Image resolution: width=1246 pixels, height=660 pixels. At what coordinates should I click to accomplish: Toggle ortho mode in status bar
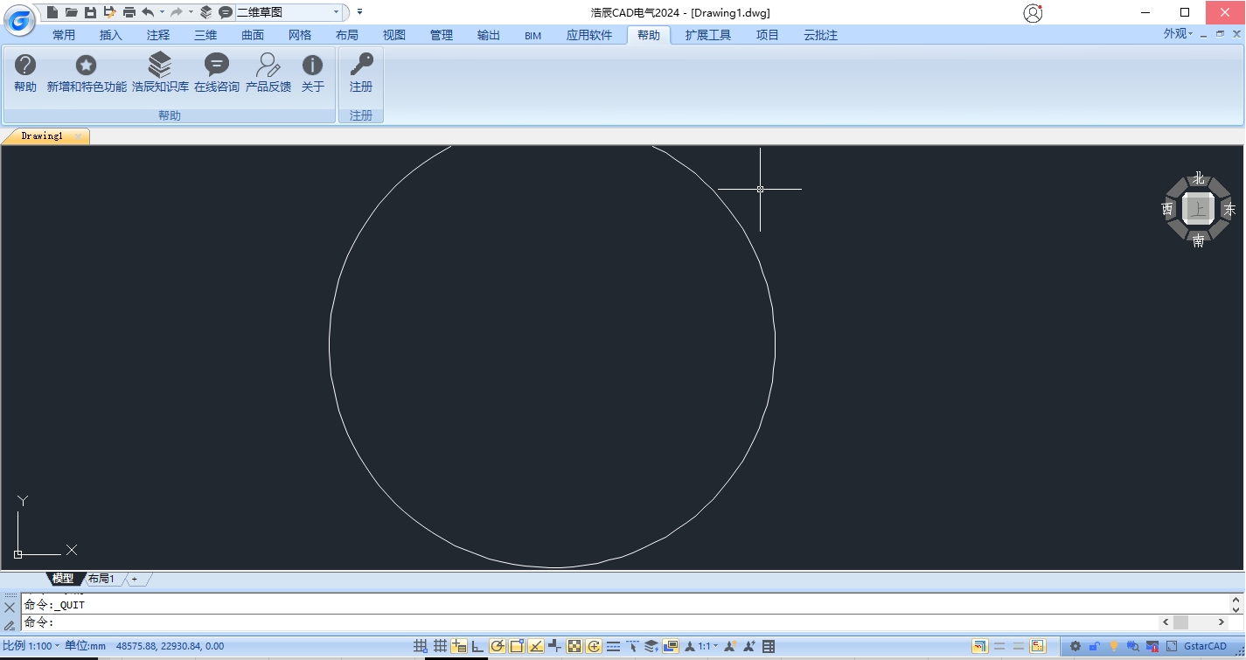478,646
